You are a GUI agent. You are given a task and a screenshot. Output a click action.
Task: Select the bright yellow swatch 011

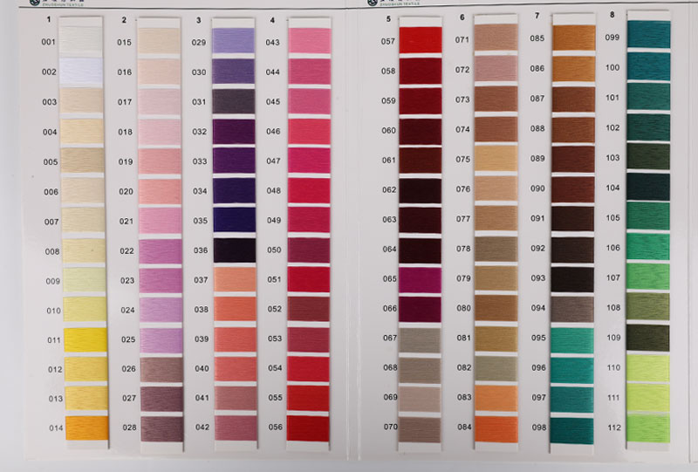pos(85,339)
